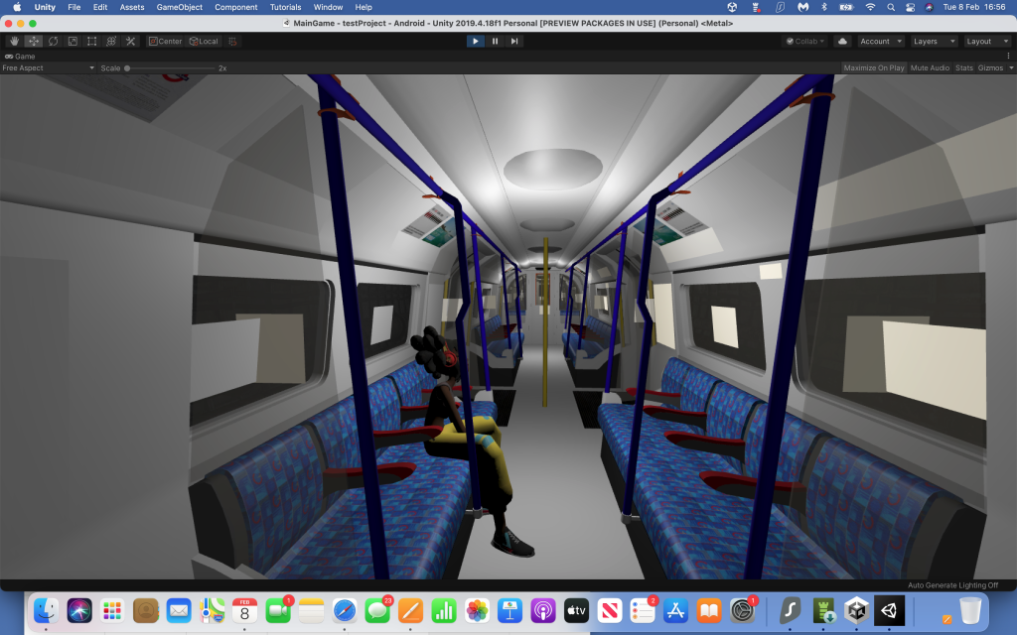The width and height of the screenshot is (1017, 635).
Task: Open the File menu
Action: coord(73,7)
